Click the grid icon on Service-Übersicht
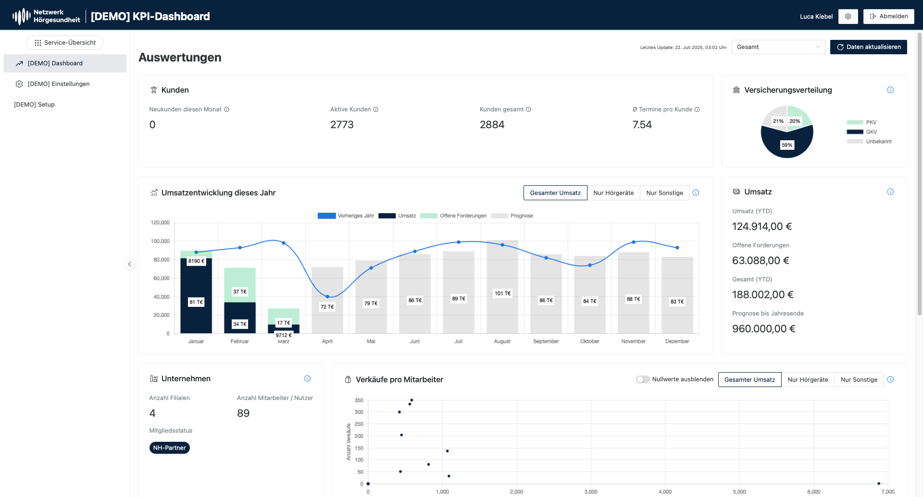The width and height of the screenshot is (923, 497). coord(38,42)
